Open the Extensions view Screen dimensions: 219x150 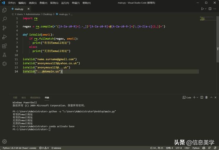coord(4,46)
